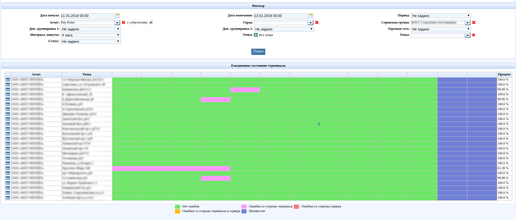Click the Неизвестно legend label
This screenshot has height=220, width=516.
point(257,211)
